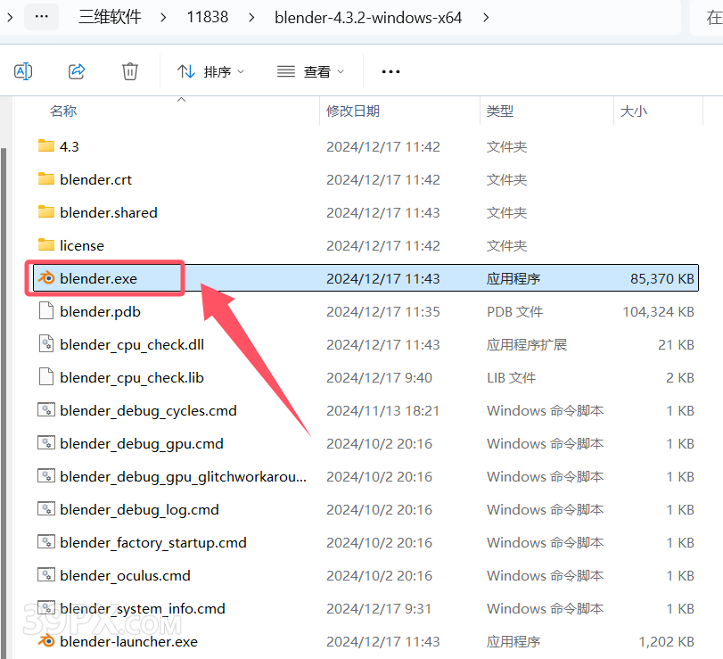Open the 查看 view dropdown

(x=310, y=71)
